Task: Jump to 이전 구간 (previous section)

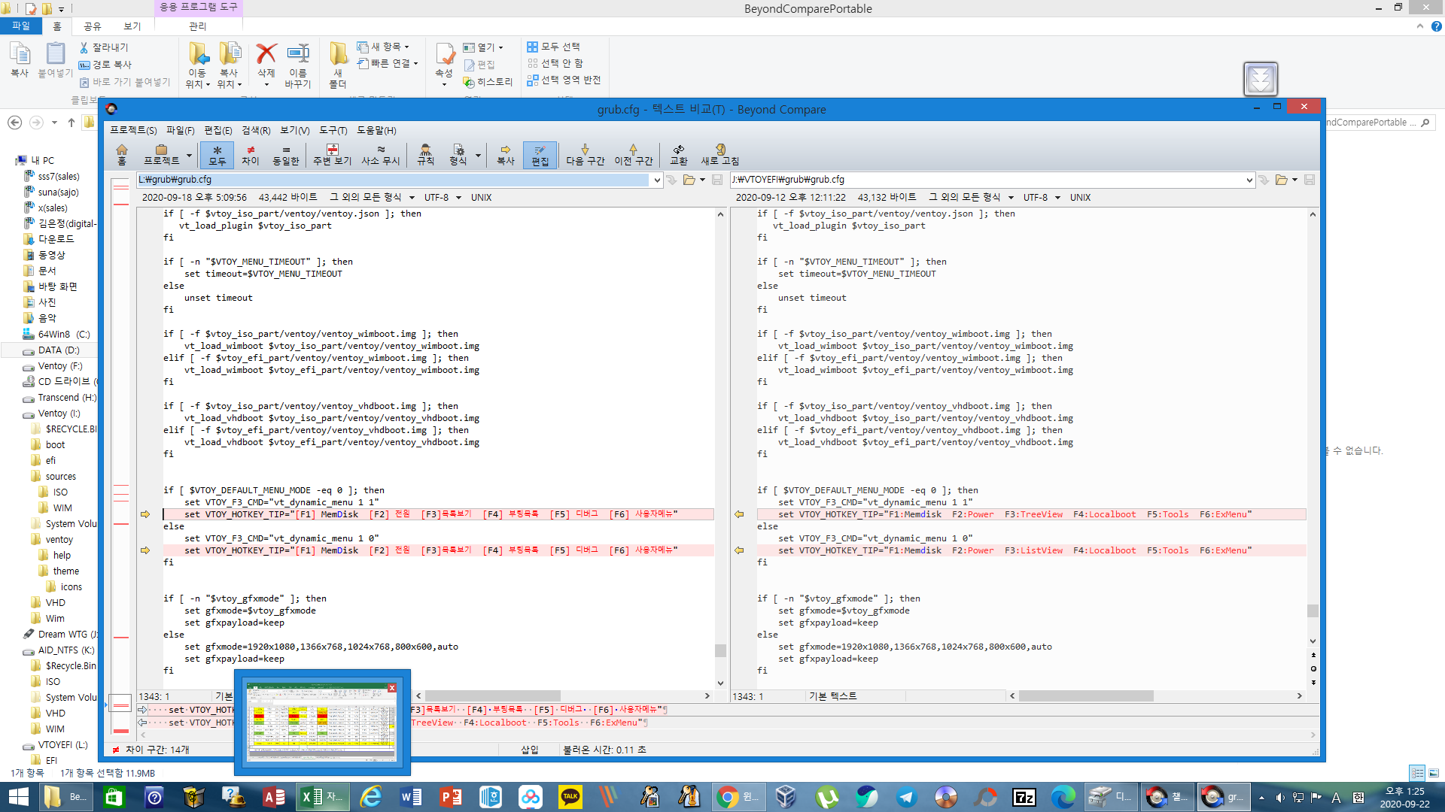Action: point(634,154)
